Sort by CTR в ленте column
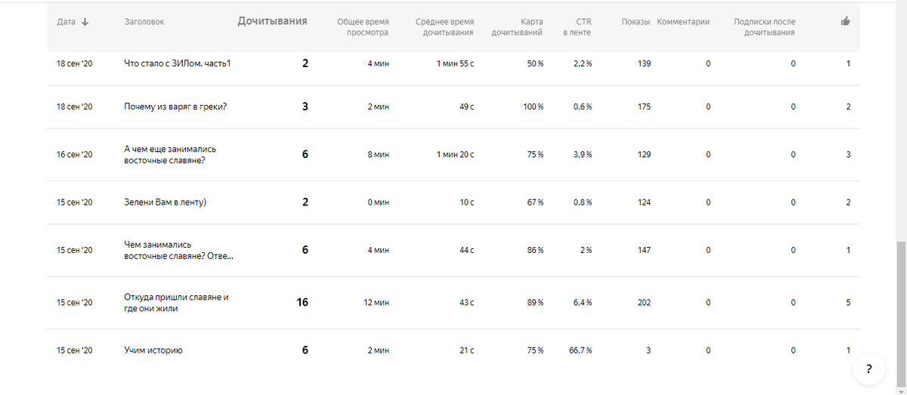The height and width of the screenshot is (395, 907). (x=582, y=27)
